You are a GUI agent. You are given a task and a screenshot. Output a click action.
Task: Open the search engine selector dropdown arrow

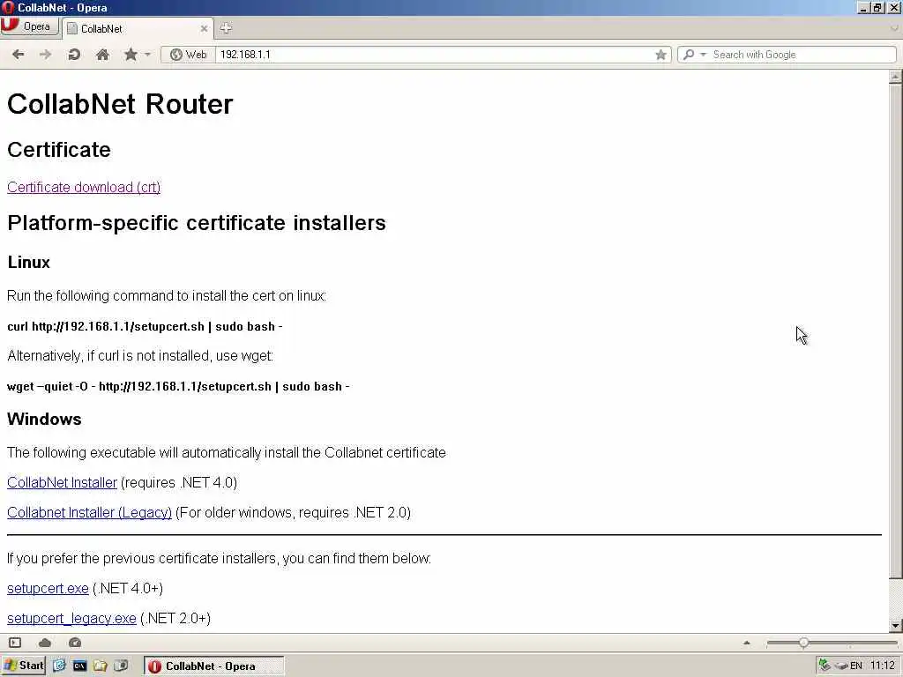[x=703, y=55]
